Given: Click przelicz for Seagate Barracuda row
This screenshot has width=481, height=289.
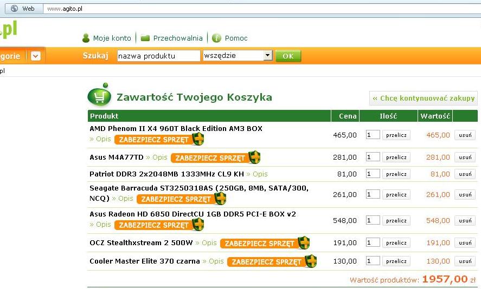Looking at the screenshot, I should pyautogui.click(x=396, y=194).
